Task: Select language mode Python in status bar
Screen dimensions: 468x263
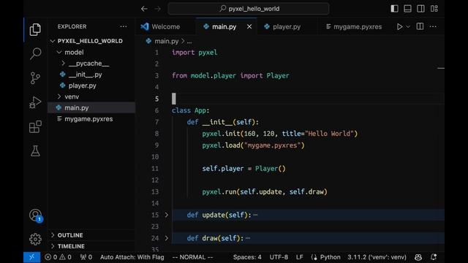Action: click(x=330, y=257)
